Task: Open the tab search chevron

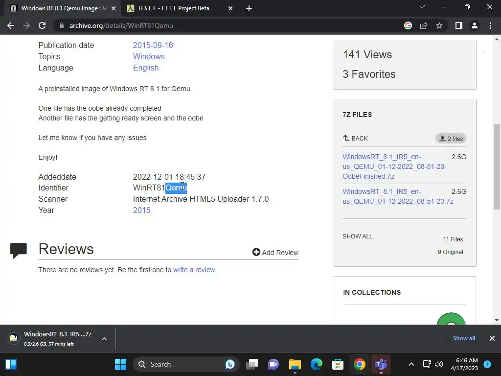Action: point(422,7)
